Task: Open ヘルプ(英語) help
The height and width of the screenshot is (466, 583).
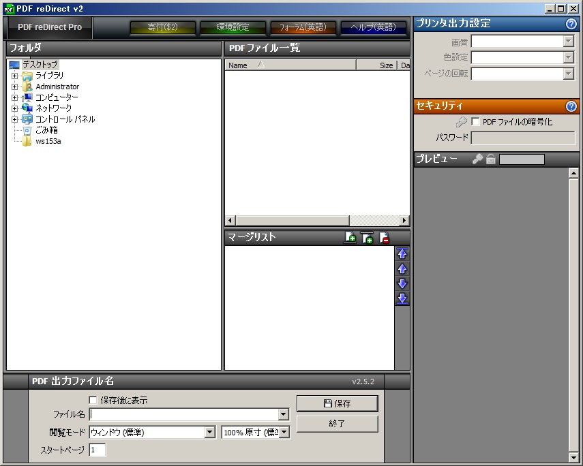Action: click(373, 27)
